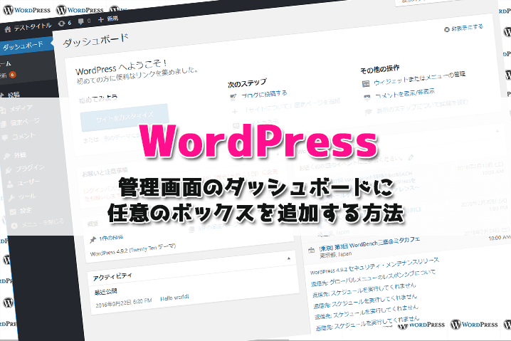
Task: Click the 新規 add new button
Action: tap(108, 19)
